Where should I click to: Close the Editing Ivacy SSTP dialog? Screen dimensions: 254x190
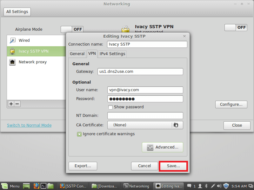pos(184,36)
